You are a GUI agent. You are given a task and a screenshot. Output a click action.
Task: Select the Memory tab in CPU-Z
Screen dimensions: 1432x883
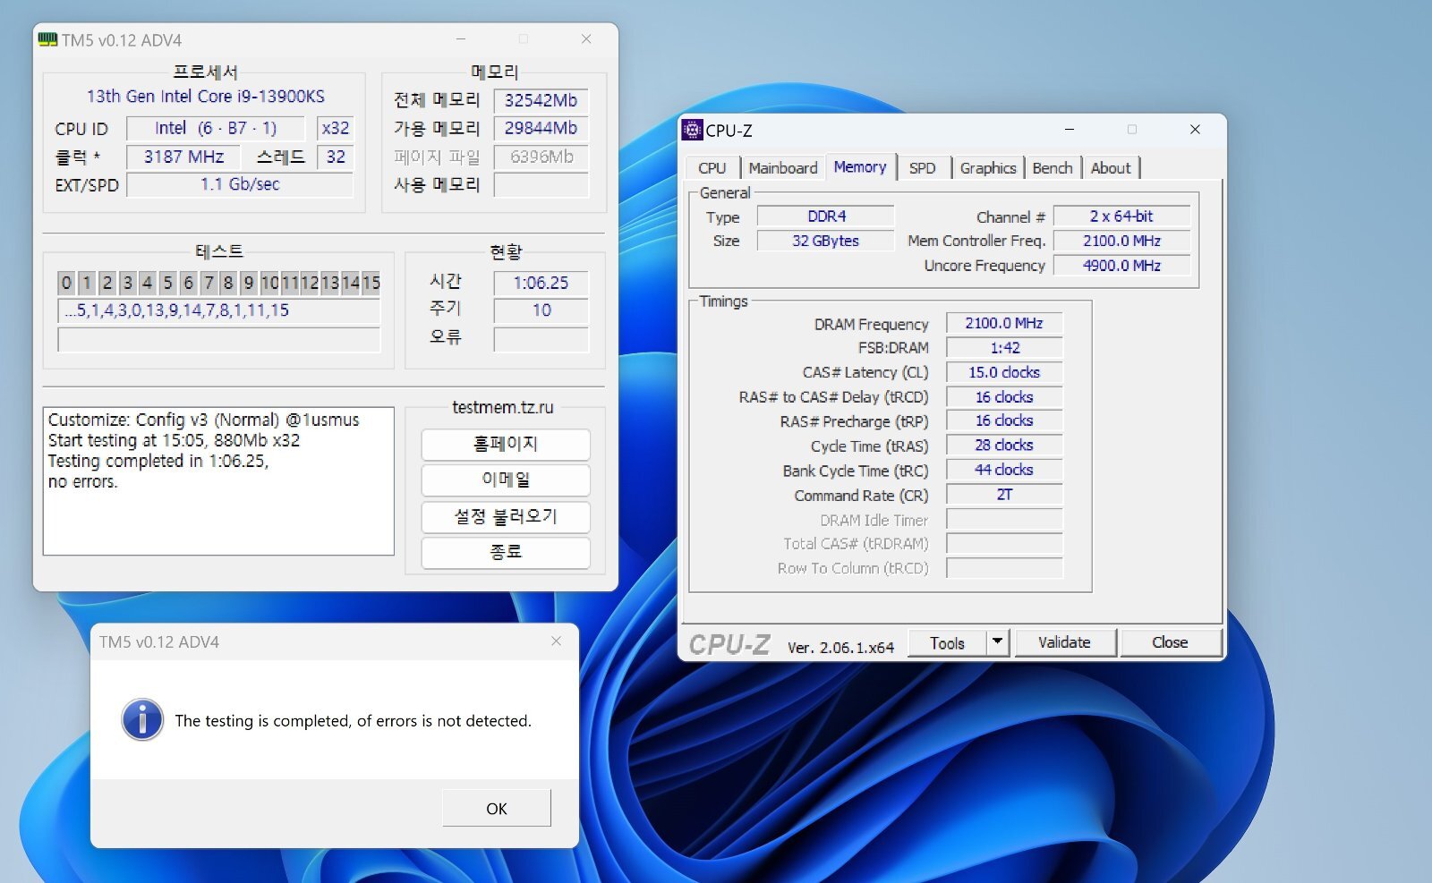coord(860,166)
